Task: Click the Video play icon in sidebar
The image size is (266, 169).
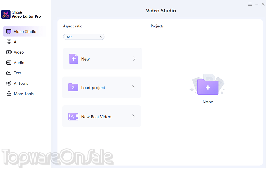Action: click(9, 52)
